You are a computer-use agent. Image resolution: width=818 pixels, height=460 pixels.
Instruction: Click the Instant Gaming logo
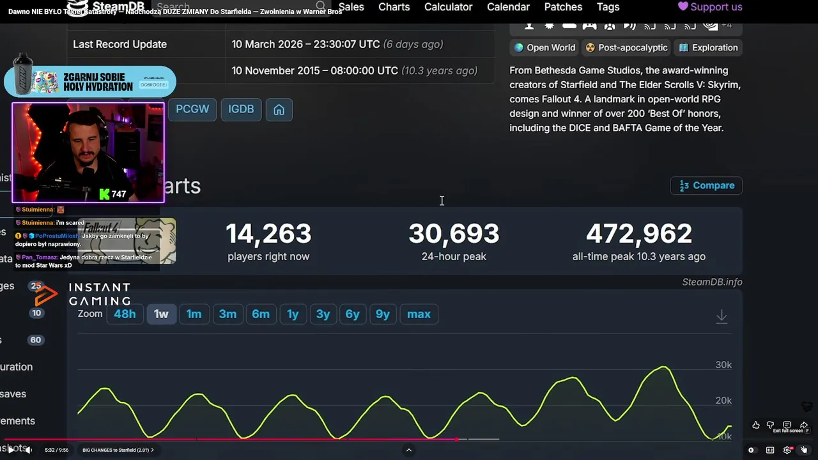82,295
